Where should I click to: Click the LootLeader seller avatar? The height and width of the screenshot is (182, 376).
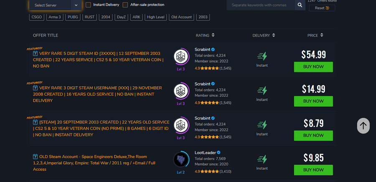click(x=181, y=159)
